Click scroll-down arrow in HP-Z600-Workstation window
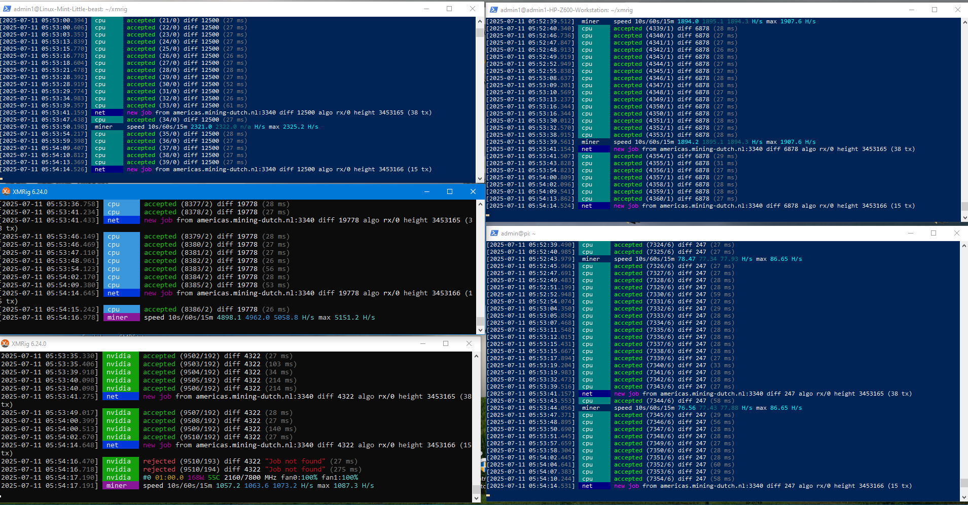Screen dimensions: 968x505 pos(964,217)
